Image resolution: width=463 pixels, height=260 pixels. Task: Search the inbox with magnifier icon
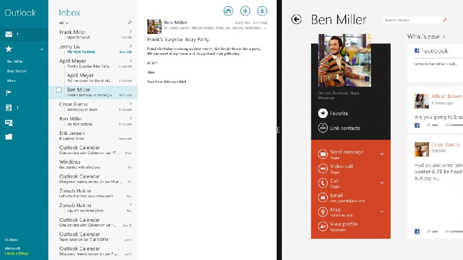click(130, 22)
